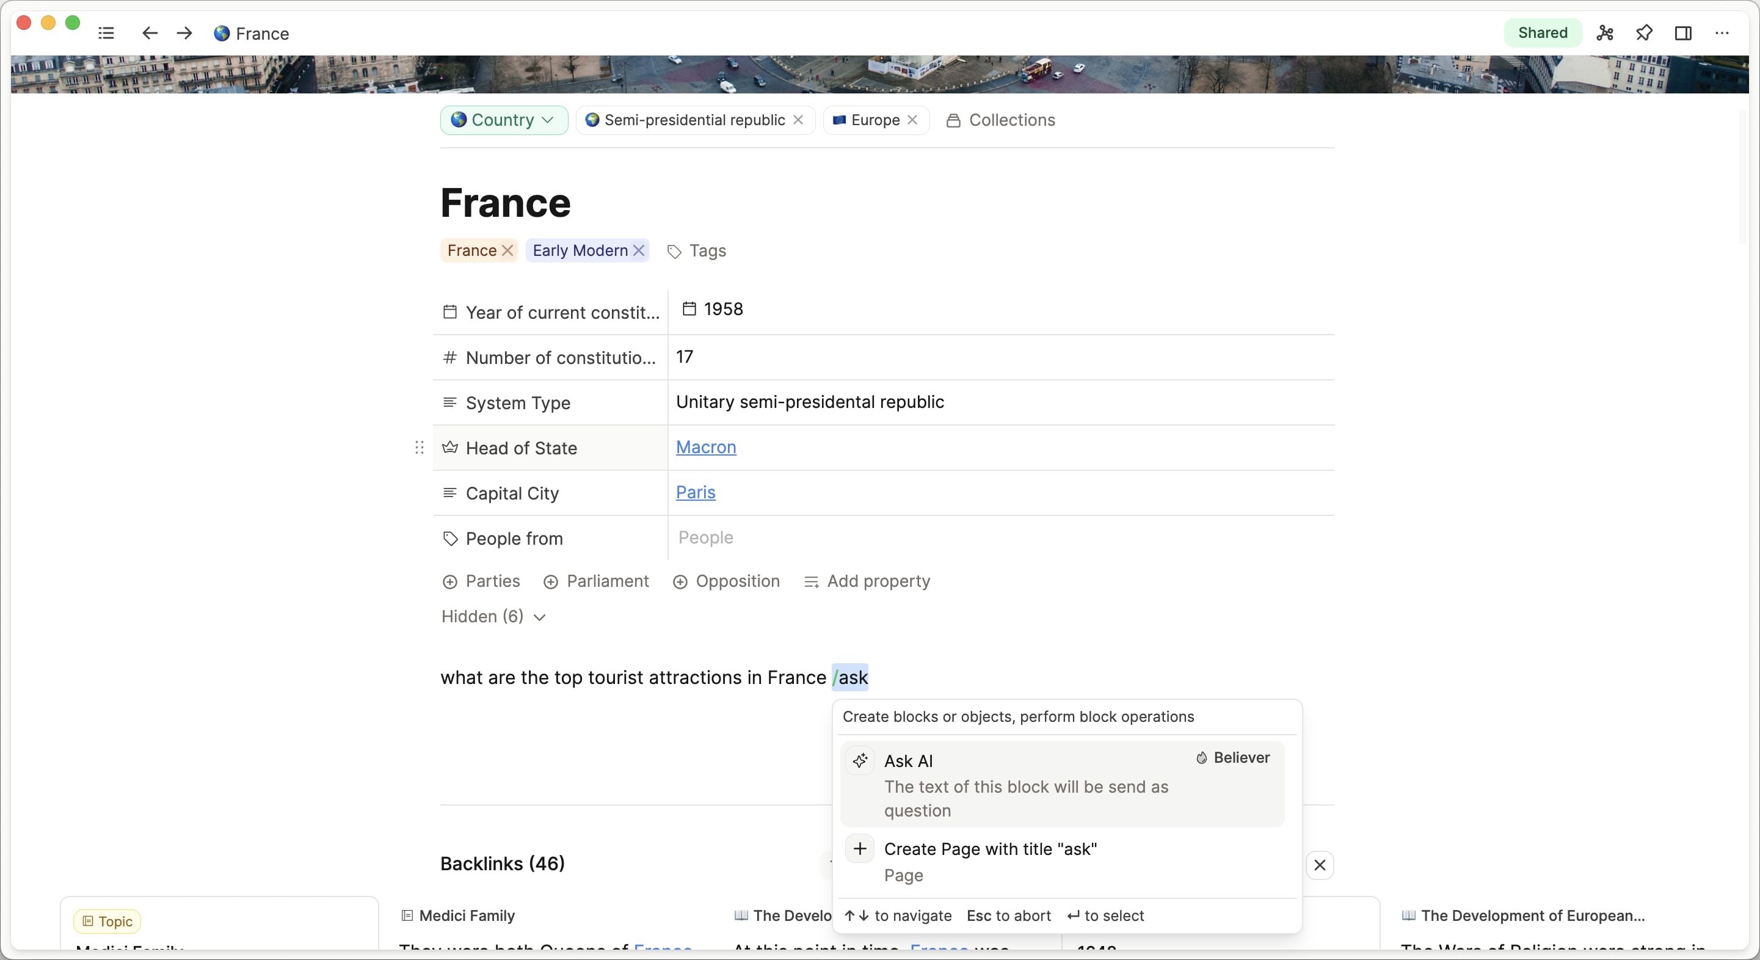The image size is (1760, 960).
Task: Click the more options ellipsis icon
Action: (1722, 33)
